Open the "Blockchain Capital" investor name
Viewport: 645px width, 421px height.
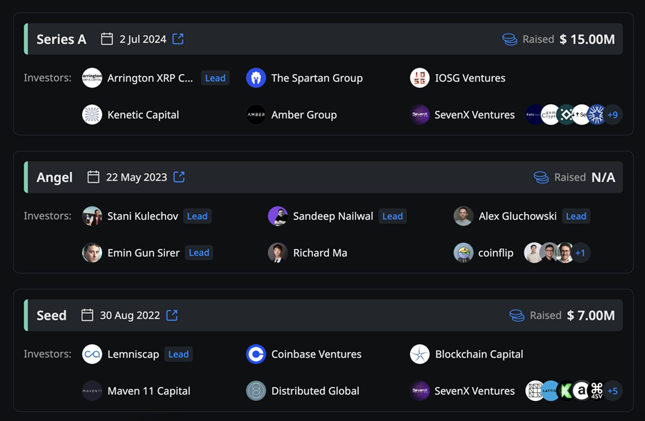pyautogui.click(x=479, y=355)
